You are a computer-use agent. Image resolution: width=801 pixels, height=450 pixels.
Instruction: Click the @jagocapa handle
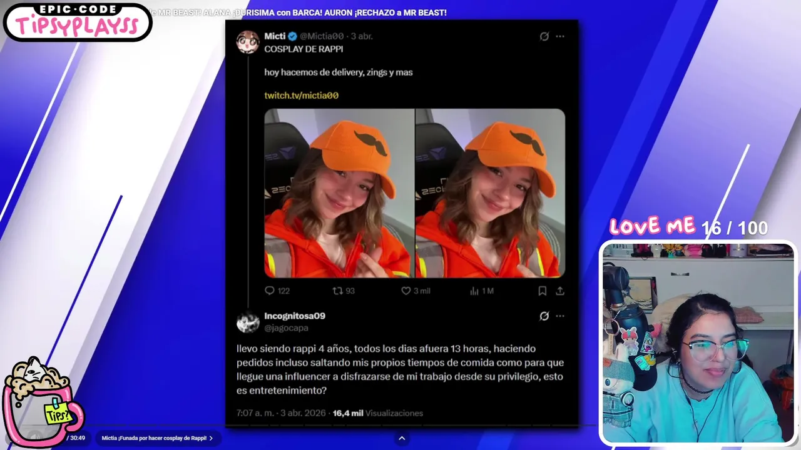click(286, 328)
